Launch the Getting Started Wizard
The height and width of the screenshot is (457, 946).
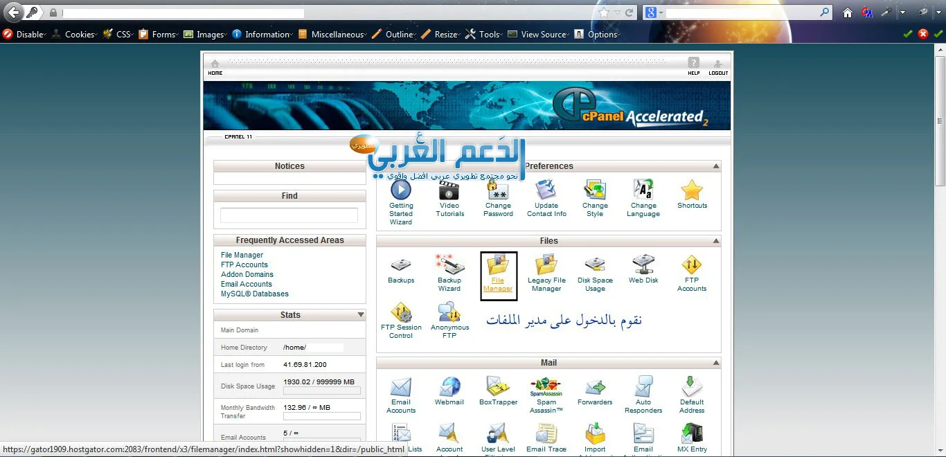401,191
